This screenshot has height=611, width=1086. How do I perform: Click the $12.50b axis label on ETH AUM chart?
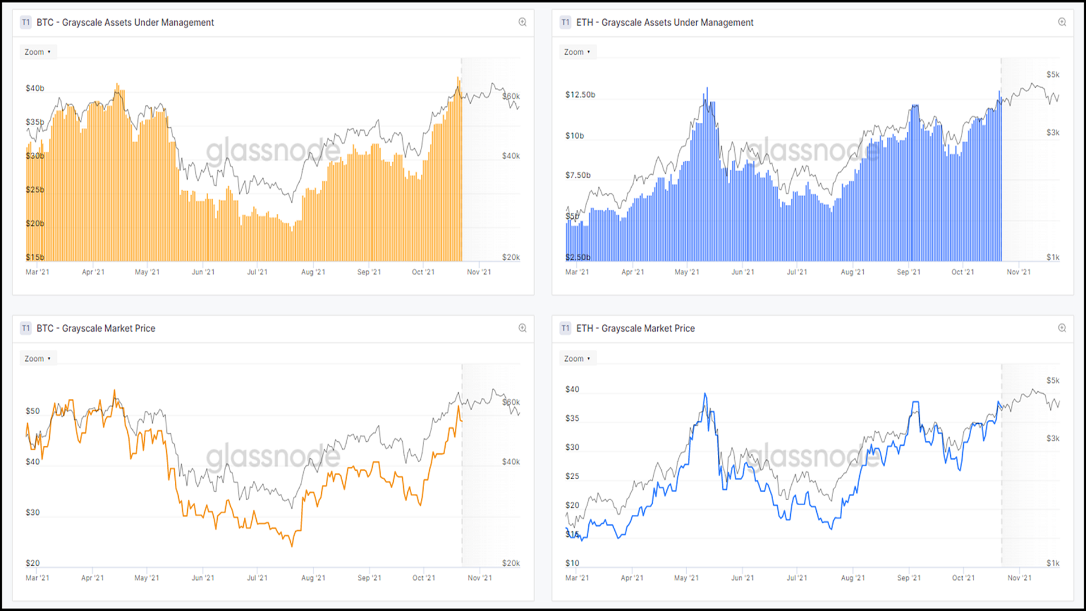pos(580,94)
